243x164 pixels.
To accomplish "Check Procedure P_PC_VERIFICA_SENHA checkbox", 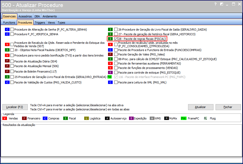I will [x=12, y=34].
